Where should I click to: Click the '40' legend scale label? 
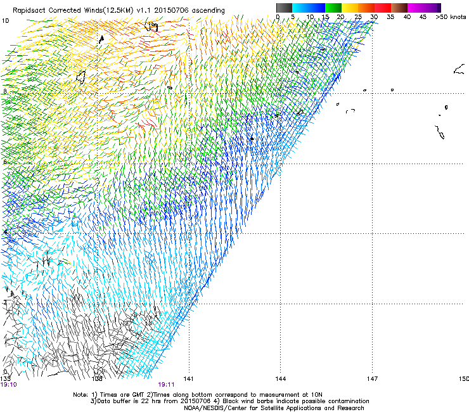pos(407,17)
